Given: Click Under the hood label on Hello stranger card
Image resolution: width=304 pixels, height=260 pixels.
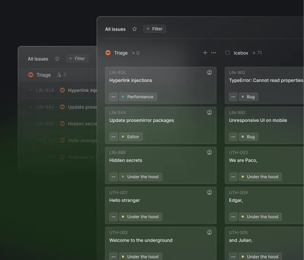Looking at the screenshot, I should [141, 217].
